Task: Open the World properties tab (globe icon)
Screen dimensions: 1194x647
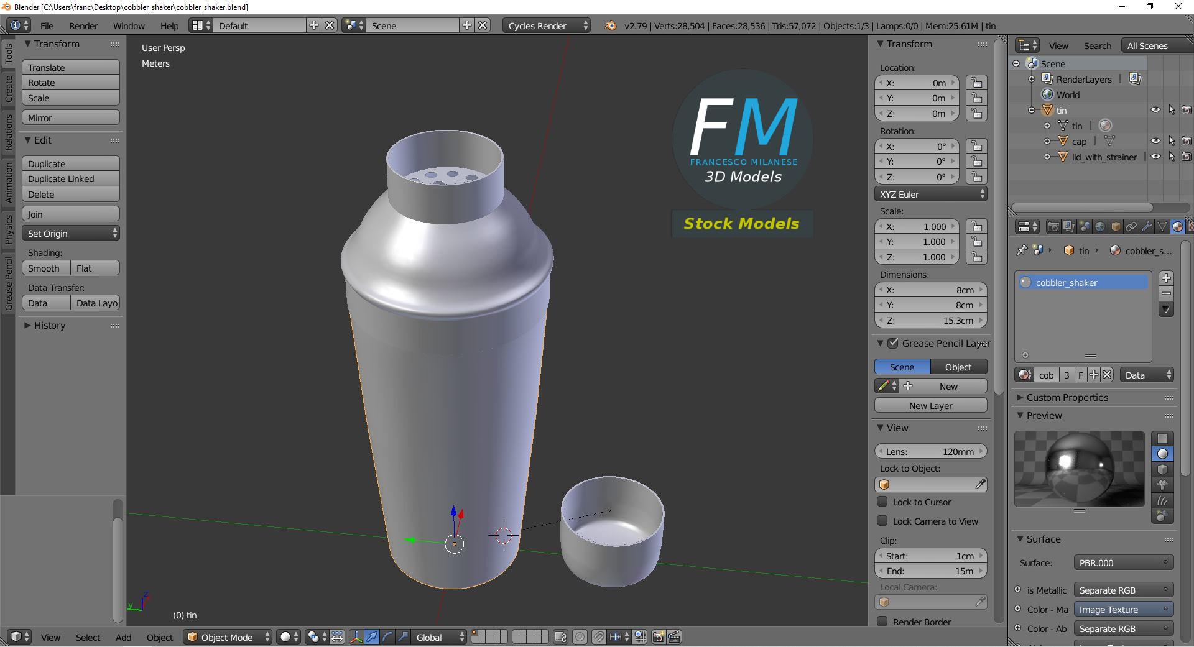Action: point(1100,227)
